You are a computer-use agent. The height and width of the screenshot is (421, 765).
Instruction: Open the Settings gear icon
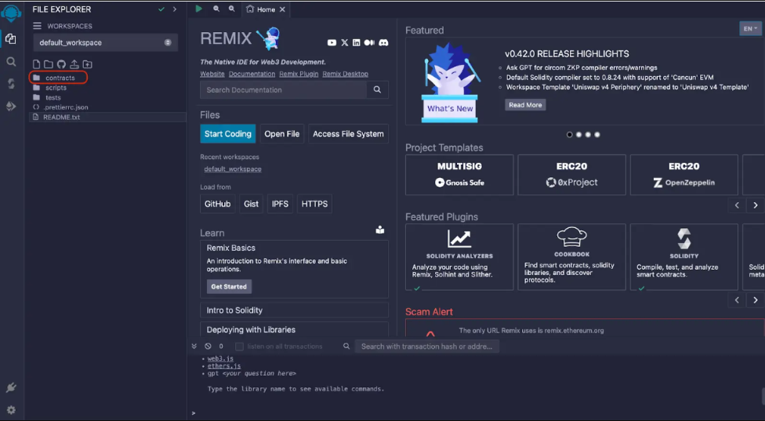[11, 410]
